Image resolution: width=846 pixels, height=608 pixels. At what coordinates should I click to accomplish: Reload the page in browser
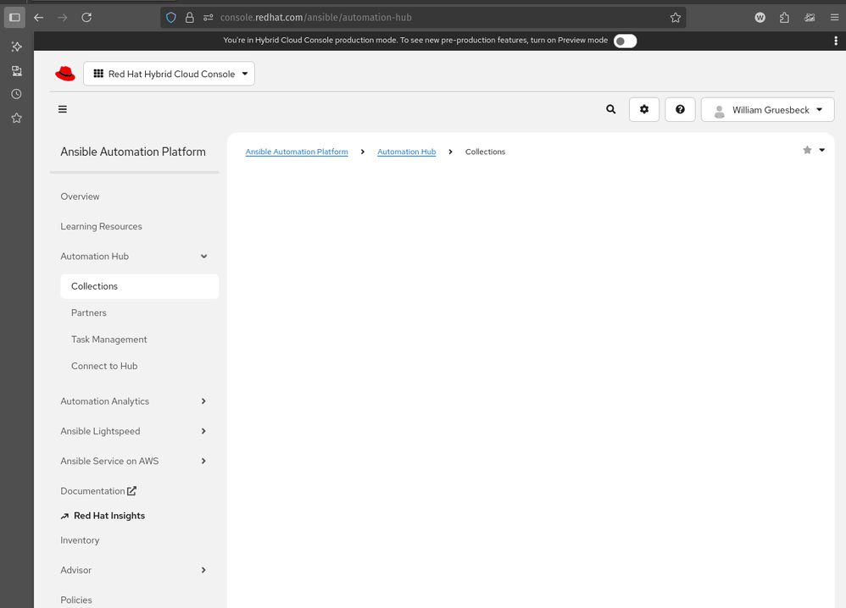[86, 17]
